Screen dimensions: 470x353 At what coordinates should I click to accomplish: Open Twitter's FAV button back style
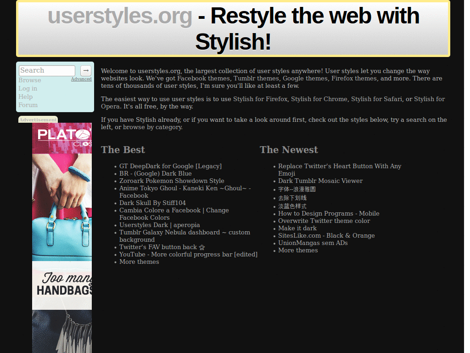coord(162,247)
